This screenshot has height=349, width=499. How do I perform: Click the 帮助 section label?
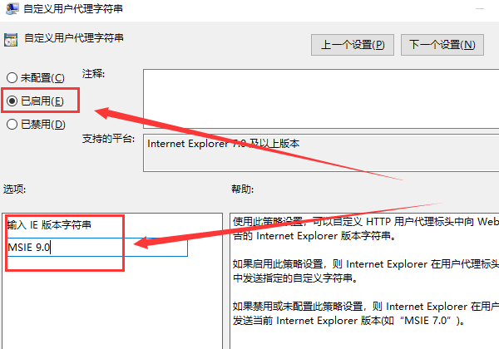tap(242, 189)
